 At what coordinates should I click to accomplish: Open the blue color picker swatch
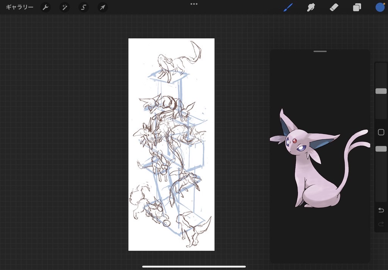380,7
